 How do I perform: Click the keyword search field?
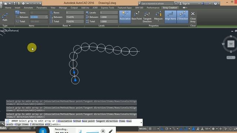157,3
